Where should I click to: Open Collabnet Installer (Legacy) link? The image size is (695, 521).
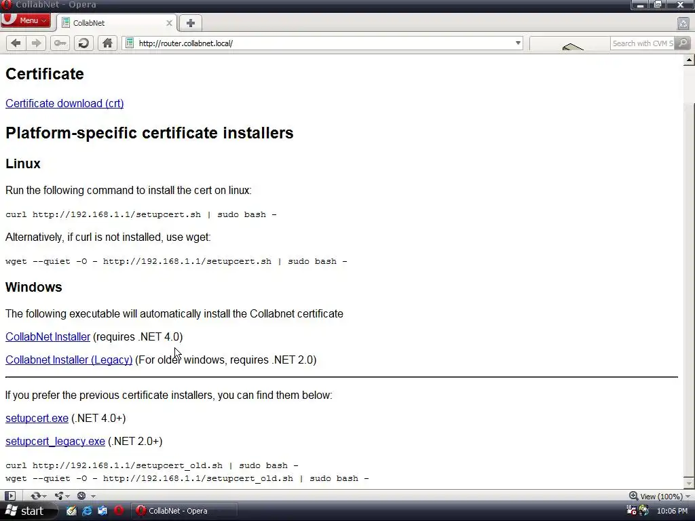69,360
